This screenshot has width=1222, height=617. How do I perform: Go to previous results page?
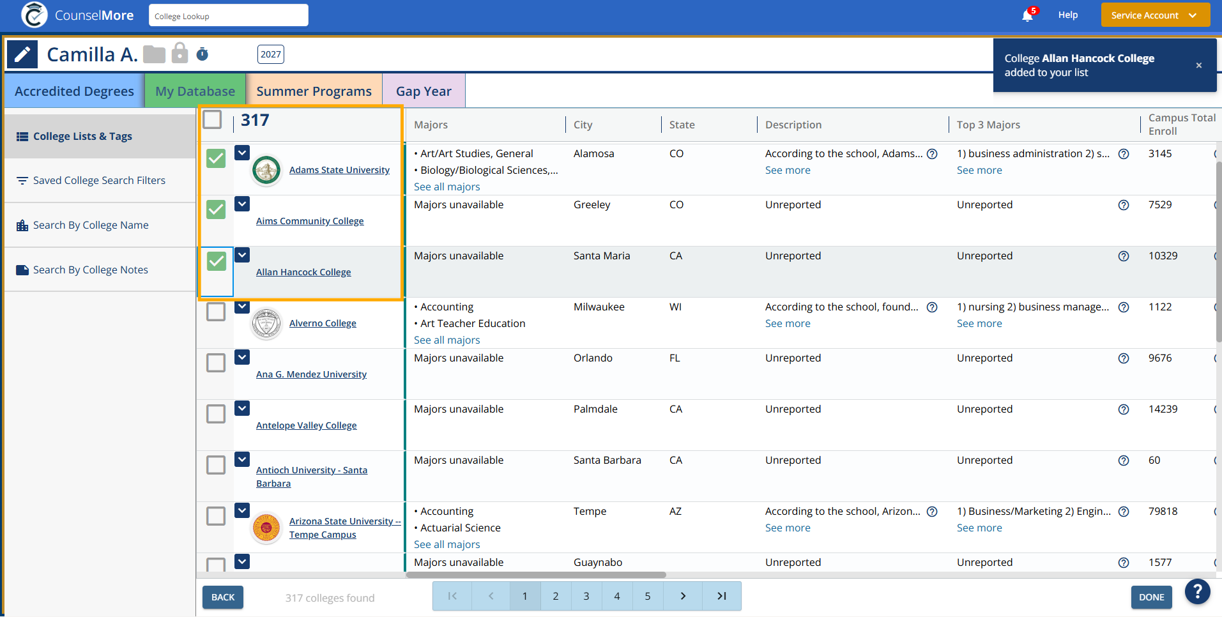[x=491, y=596]
